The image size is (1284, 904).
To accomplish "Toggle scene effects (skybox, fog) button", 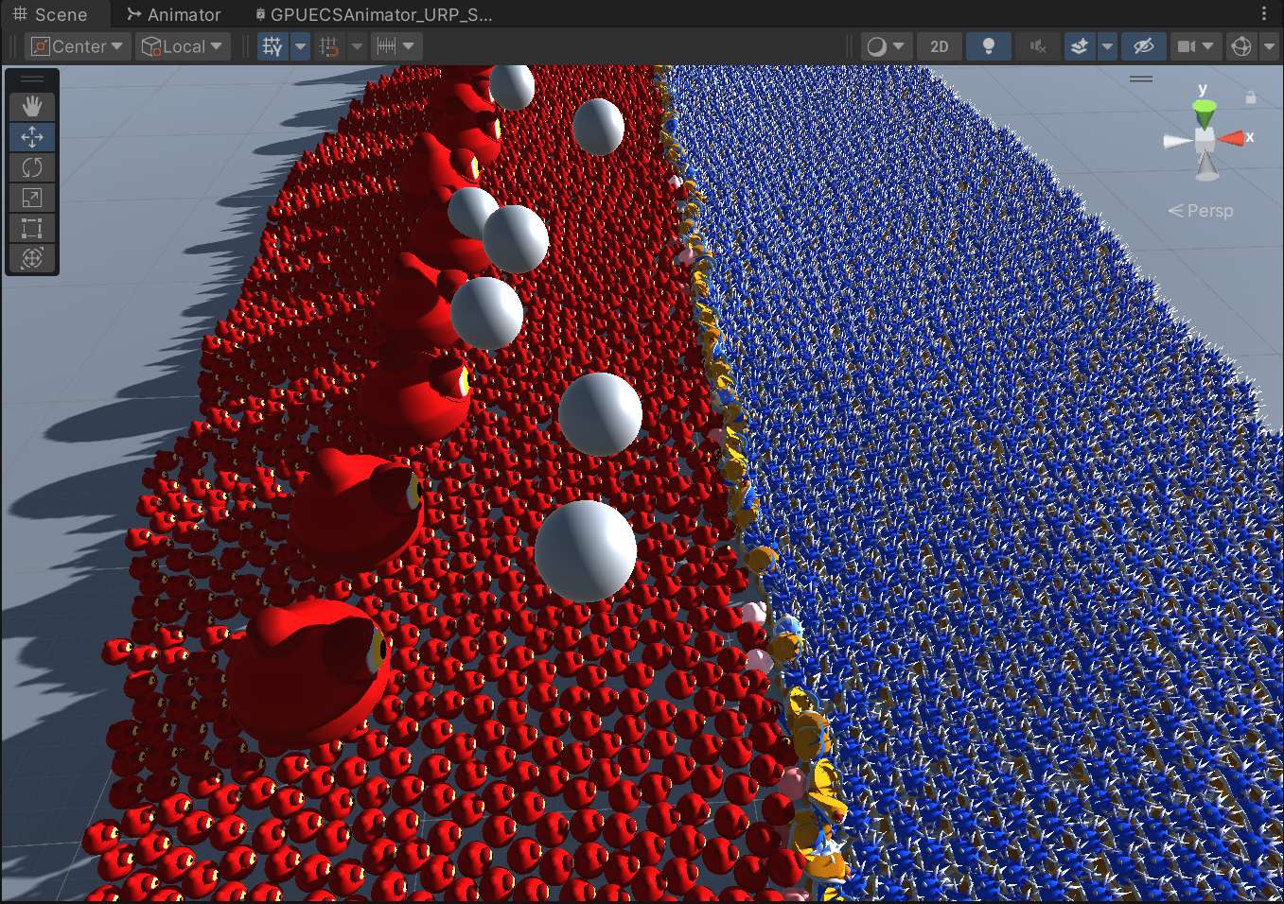I will click(1080, 46).
